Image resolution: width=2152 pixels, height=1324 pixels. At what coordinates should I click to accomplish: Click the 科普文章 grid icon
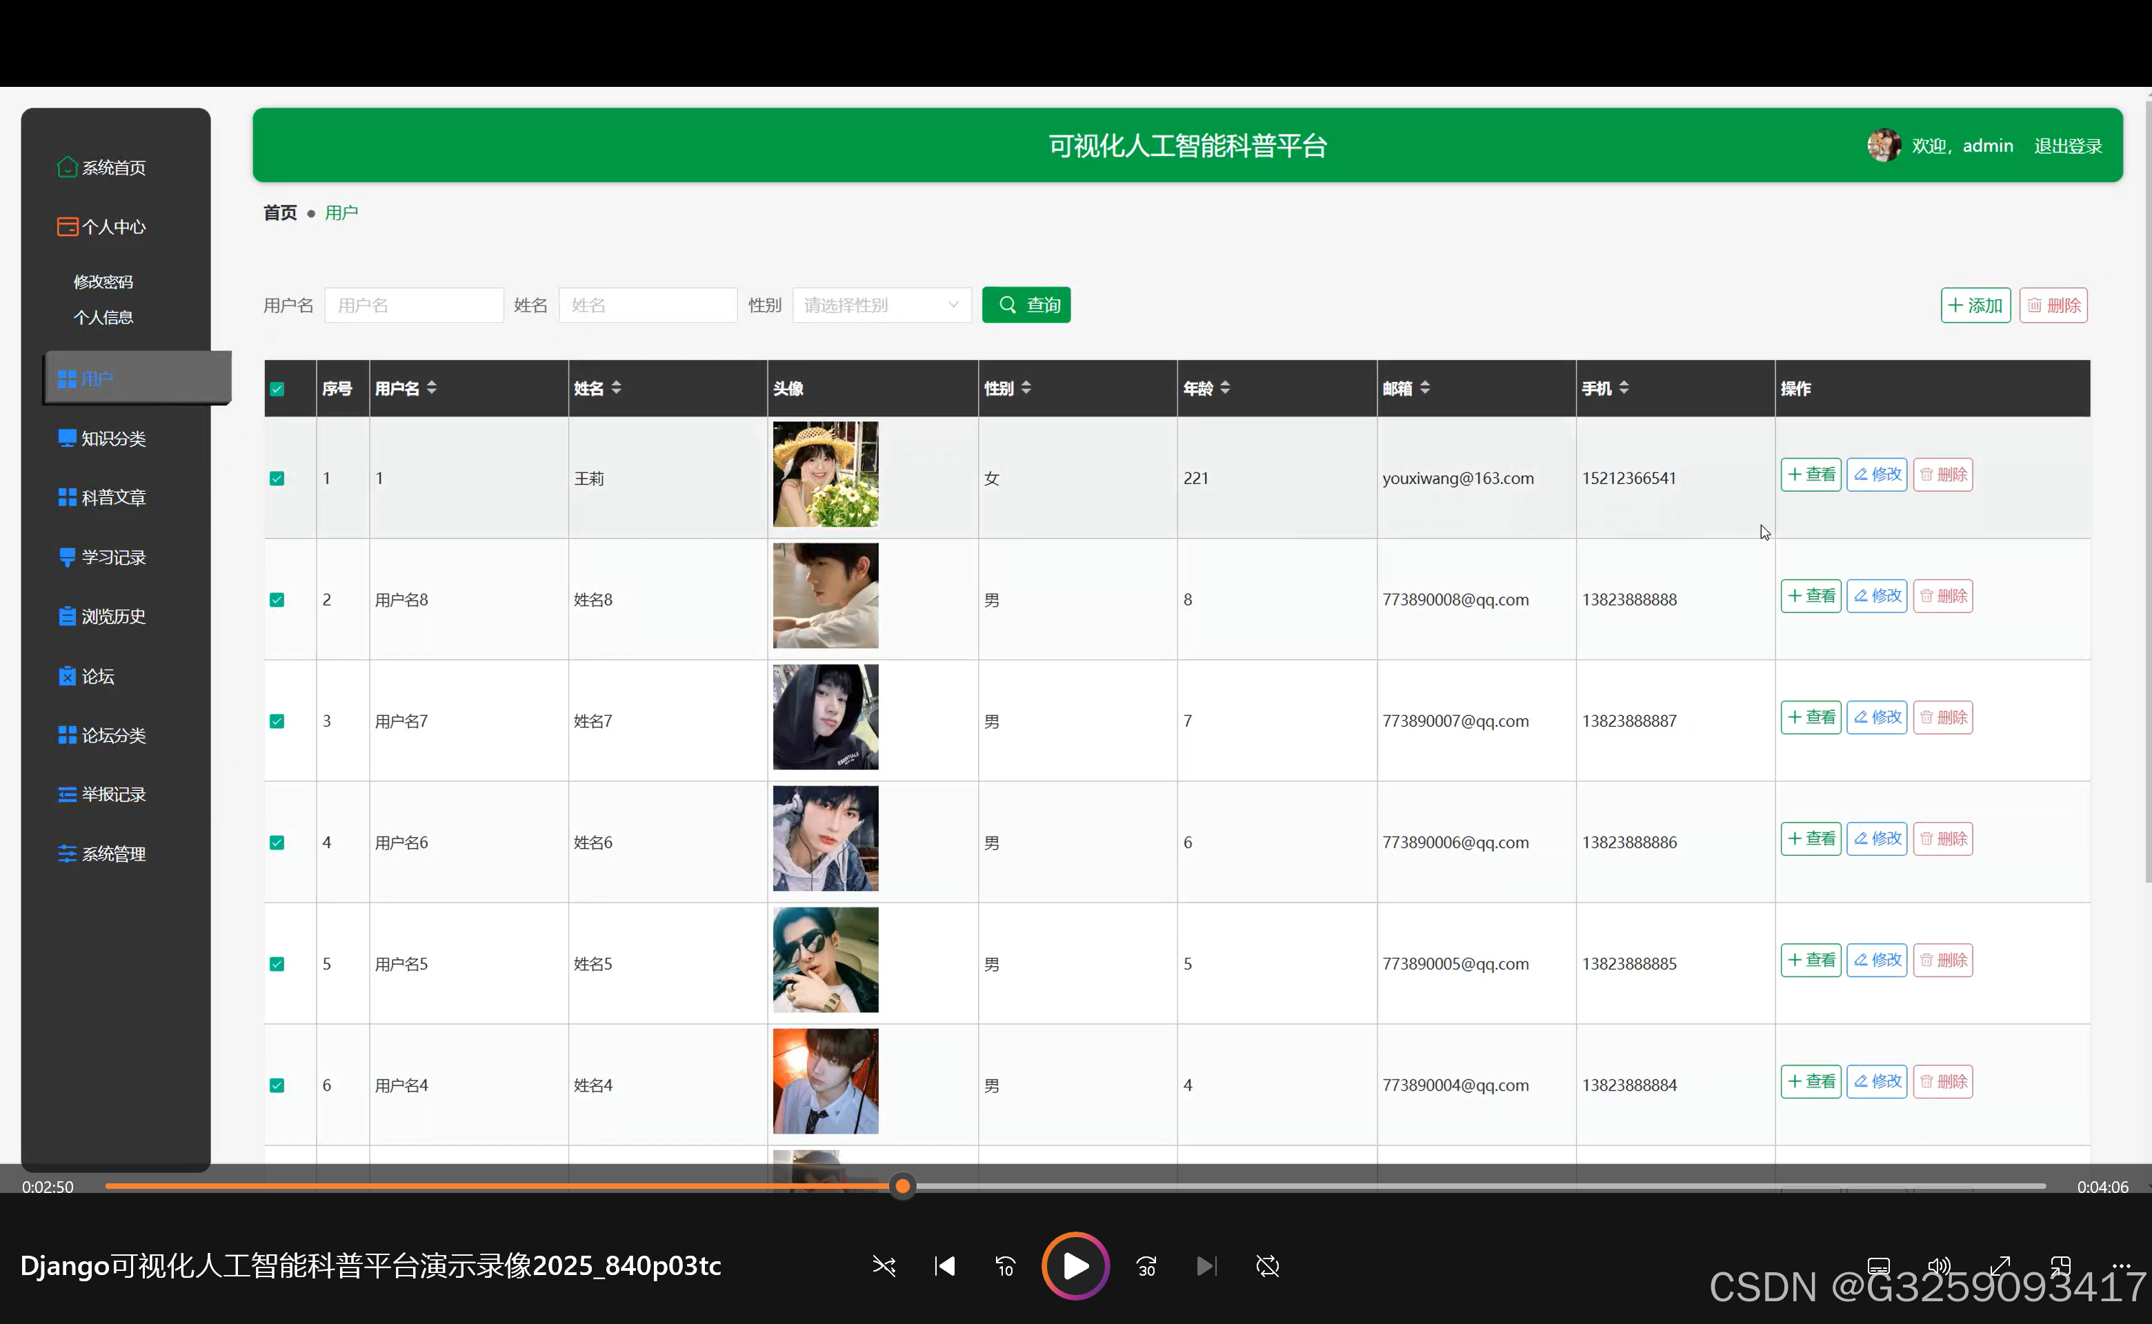[x=68, y=497]
